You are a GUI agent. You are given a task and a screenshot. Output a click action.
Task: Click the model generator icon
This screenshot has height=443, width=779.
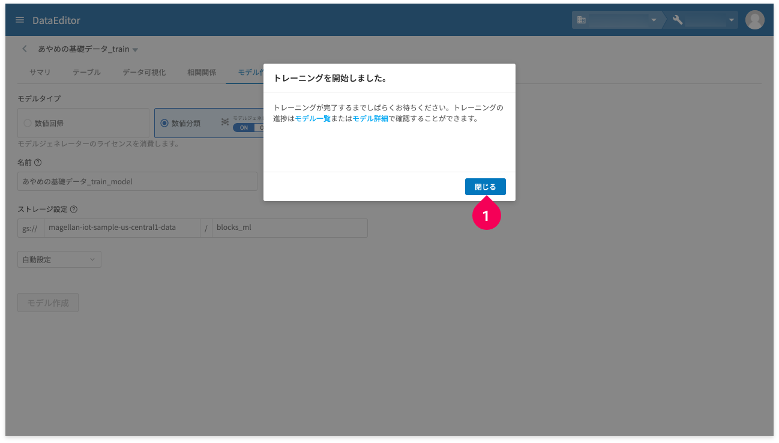(225, 122)
